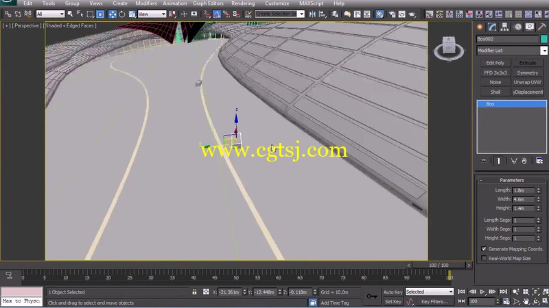Collapse the Parameters rollout
This screenshot has width=549, height=308.
click(x=511, y=180)
